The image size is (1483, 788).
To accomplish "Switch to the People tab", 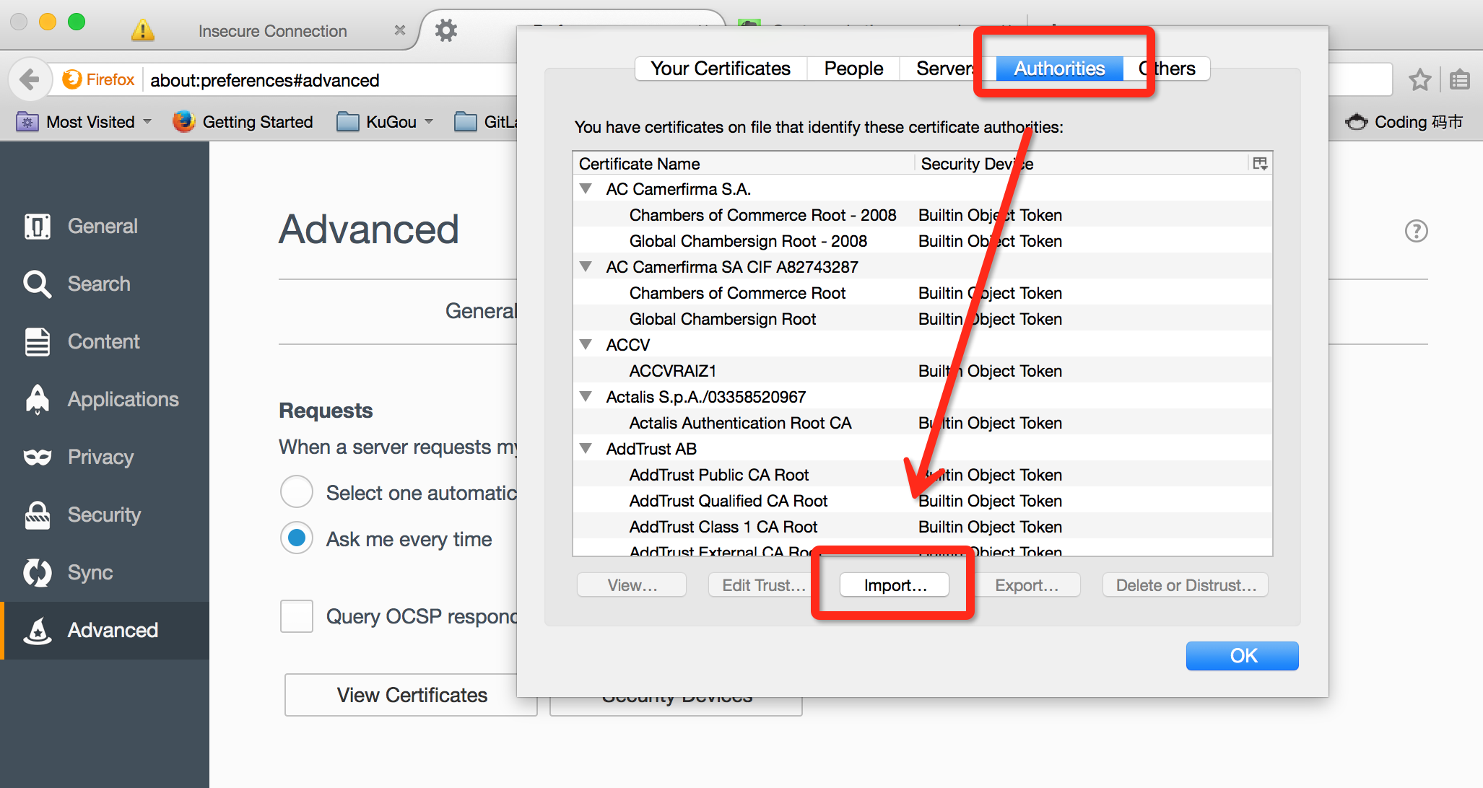I will (x=853, y=69).
